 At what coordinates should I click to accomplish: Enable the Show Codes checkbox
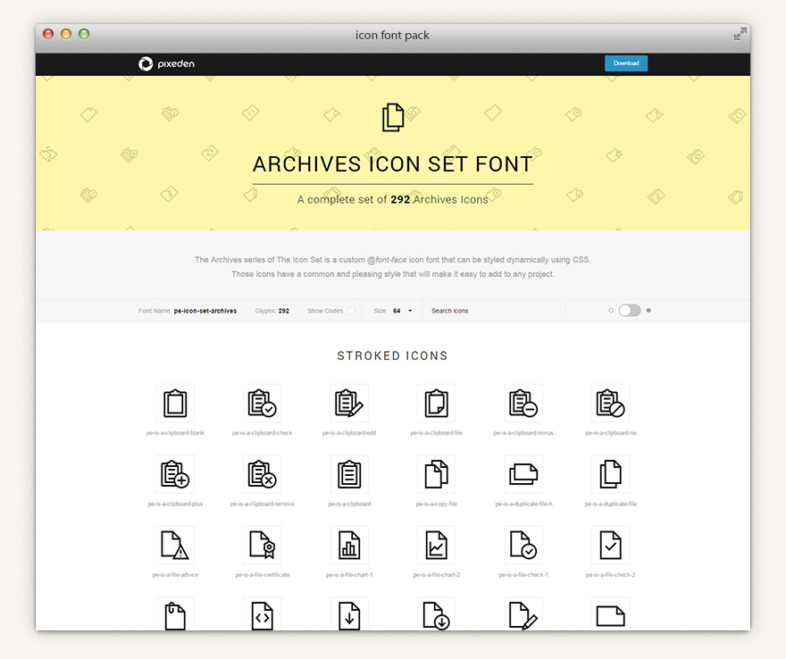coord(351,311)
